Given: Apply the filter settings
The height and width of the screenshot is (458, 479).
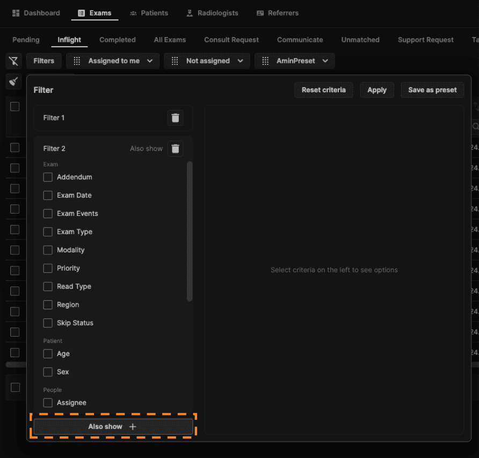Looking at the screenshot, I should [377, 90].
